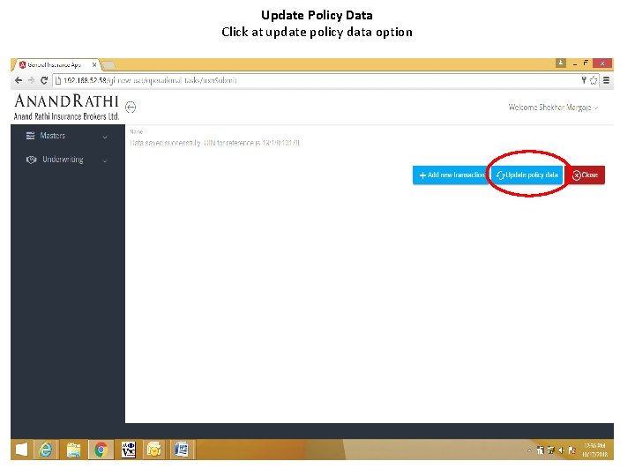
Task: Click the Update policy data button
Action: coord(527,175)
